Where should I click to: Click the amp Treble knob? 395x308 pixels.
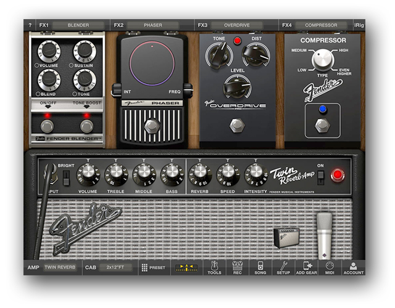[116, 174]
